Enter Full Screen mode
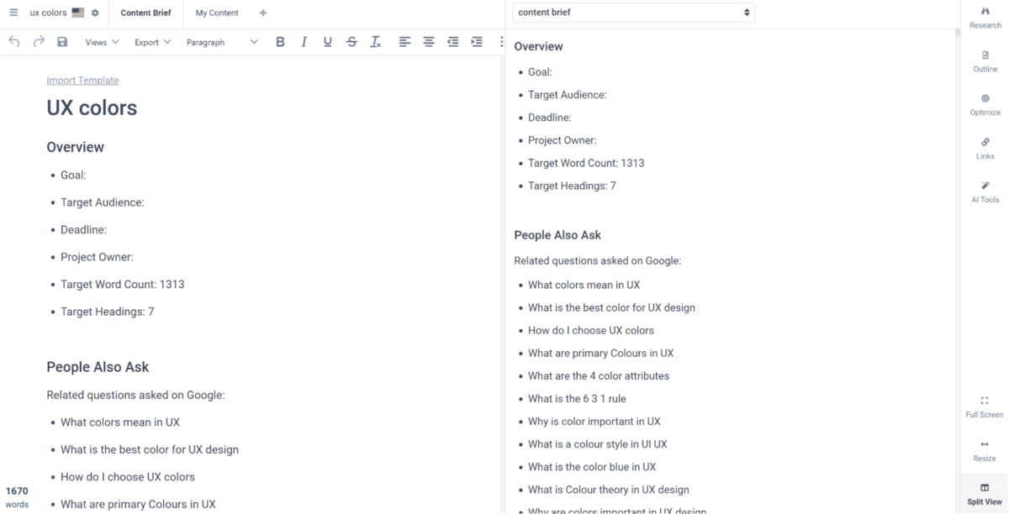The width and height of the screenshot is (1009, 514). pos(984,407)
